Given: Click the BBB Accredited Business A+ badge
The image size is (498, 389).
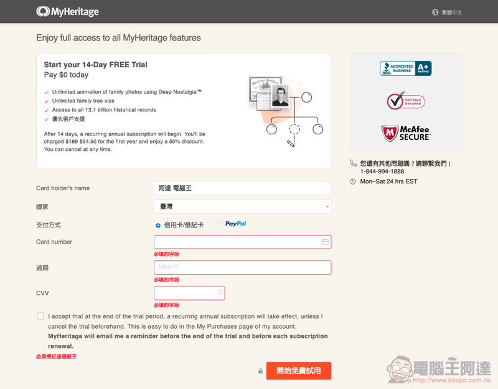Looking at the screenshot, I should click(x=406, y=68).
